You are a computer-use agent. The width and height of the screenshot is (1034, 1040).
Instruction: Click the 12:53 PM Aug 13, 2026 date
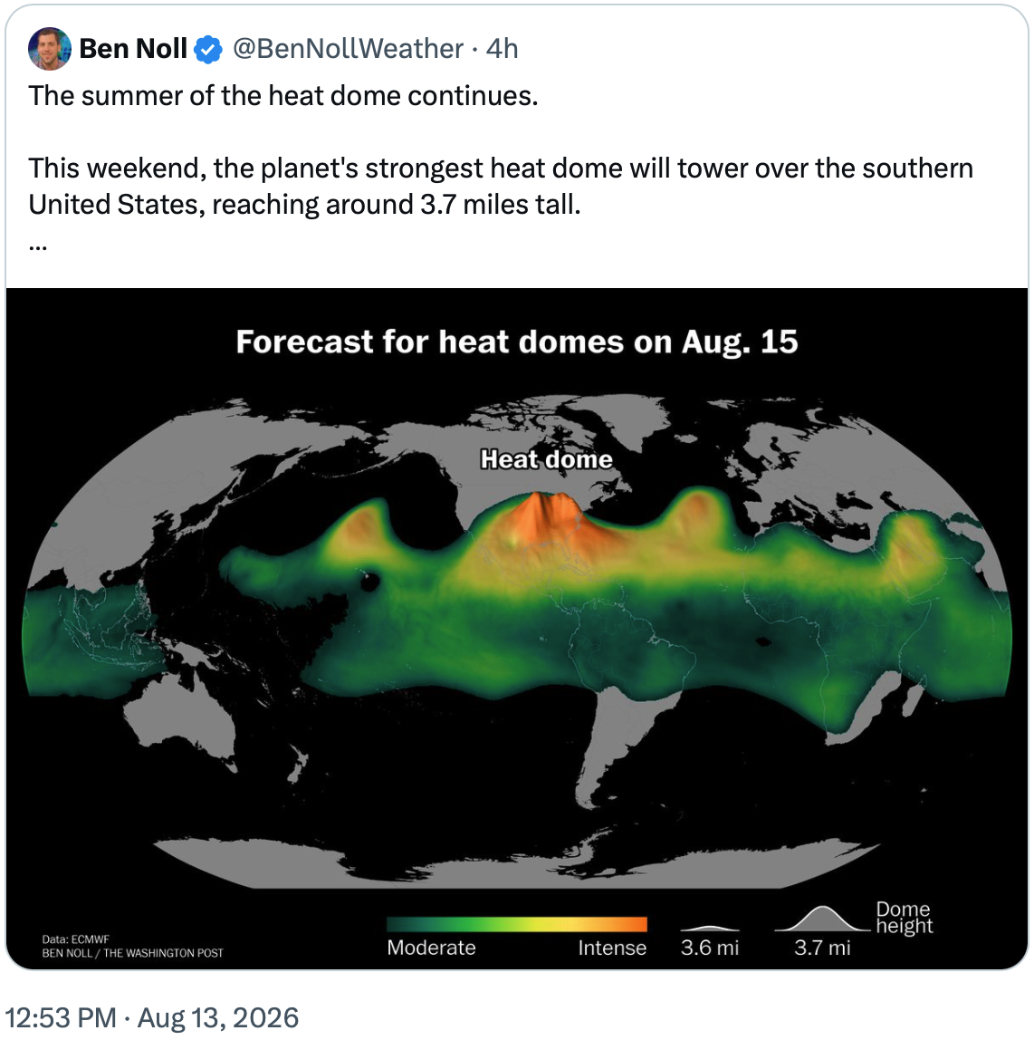click(152, 1017)
